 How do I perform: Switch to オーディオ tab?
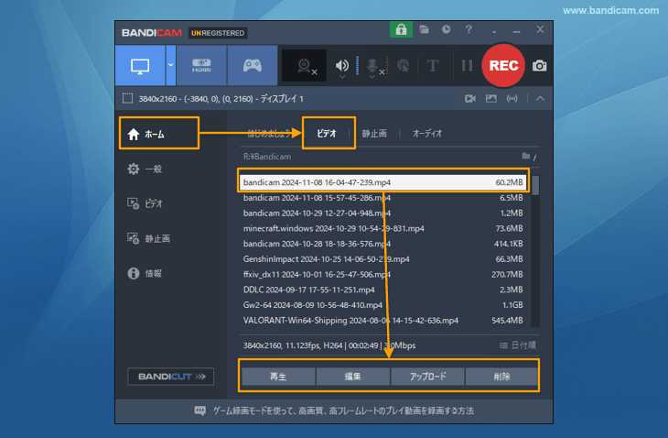[426, 134]
